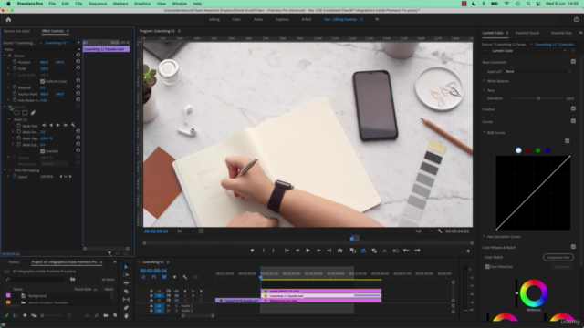Select the Selection tool in tools panel
Image resolution: width=584 pixels, height=328 pixels.
126,267
